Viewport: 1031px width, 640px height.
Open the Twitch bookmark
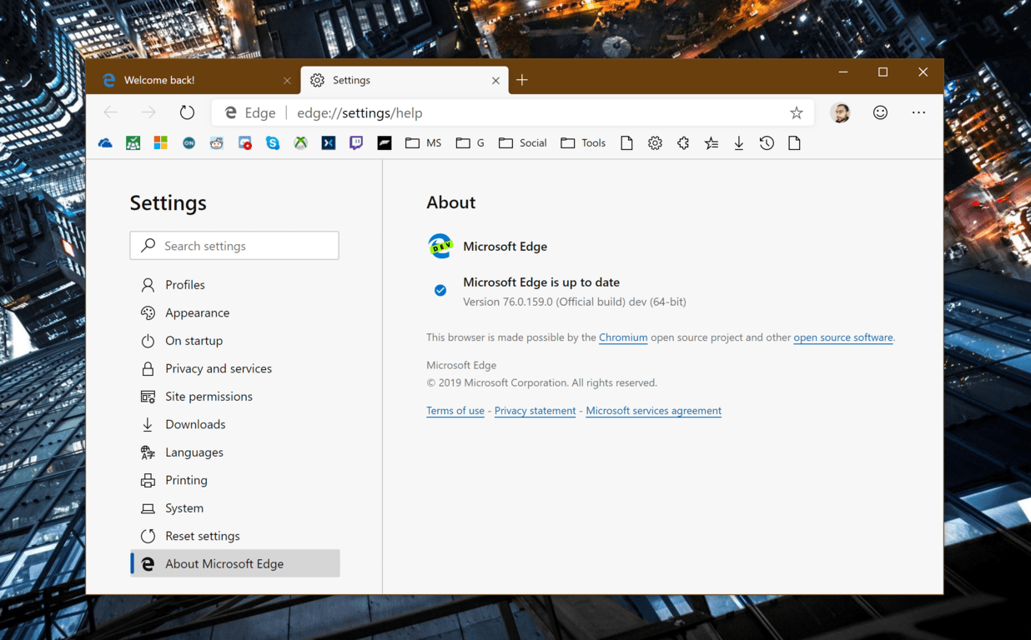(356, 143)
